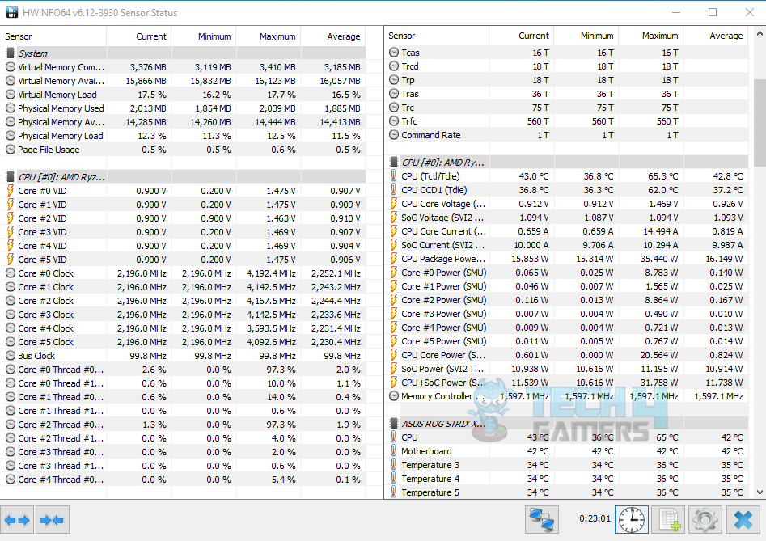Image resolution: width=766 pixels, height=541 pixels.
Task: Click the CPU Package Power lightning icon
Action: pyautogui.click(x=394, y=259)
